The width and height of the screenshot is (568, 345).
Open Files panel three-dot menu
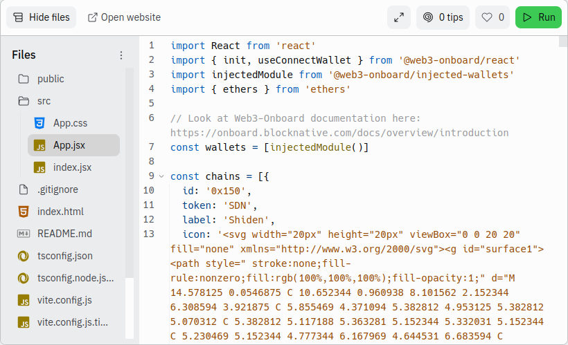[121, 55]
